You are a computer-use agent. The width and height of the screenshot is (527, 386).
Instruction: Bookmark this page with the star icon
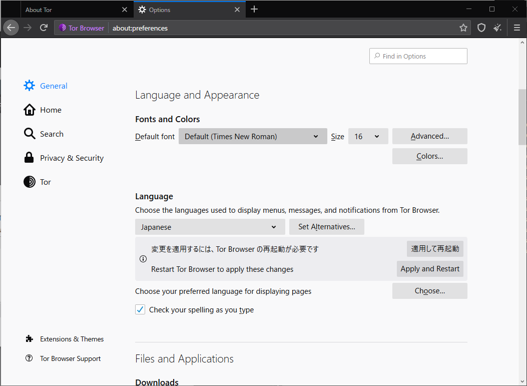[x=463, y=28]
